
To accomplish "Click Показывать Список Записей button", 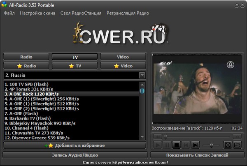I will 197,155.
